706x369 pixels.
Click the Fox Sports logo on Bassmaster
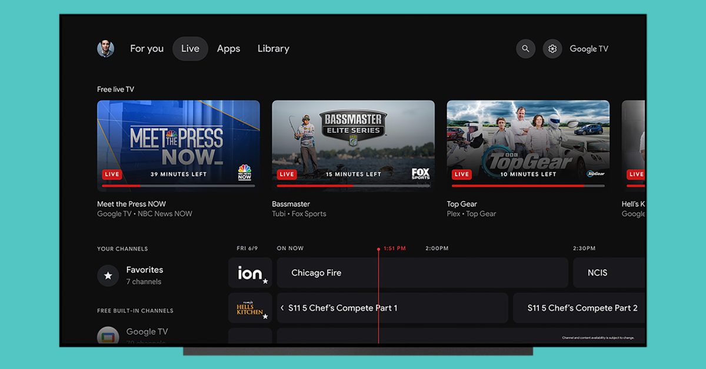coord(421,173)
